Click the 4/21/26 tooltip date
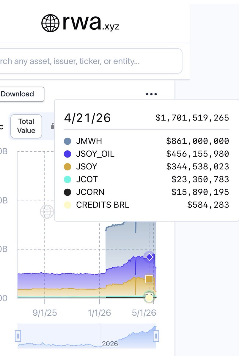This screenshot has height=356, width=239. (x=87, y=118)
